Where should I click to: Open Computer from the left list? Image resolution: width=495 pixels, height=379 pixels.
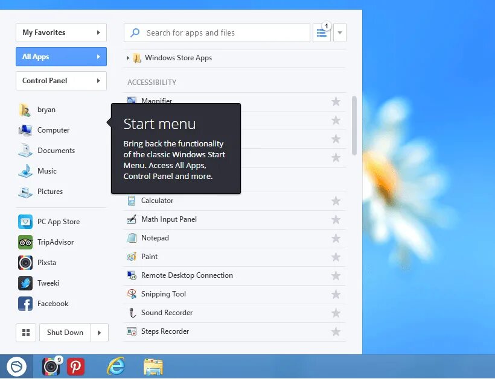tap(44, 130)
